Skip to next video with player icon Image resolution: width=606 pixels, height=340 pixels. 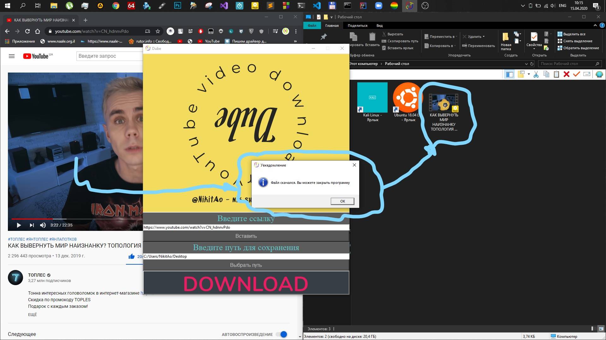[x=32, y=225]
